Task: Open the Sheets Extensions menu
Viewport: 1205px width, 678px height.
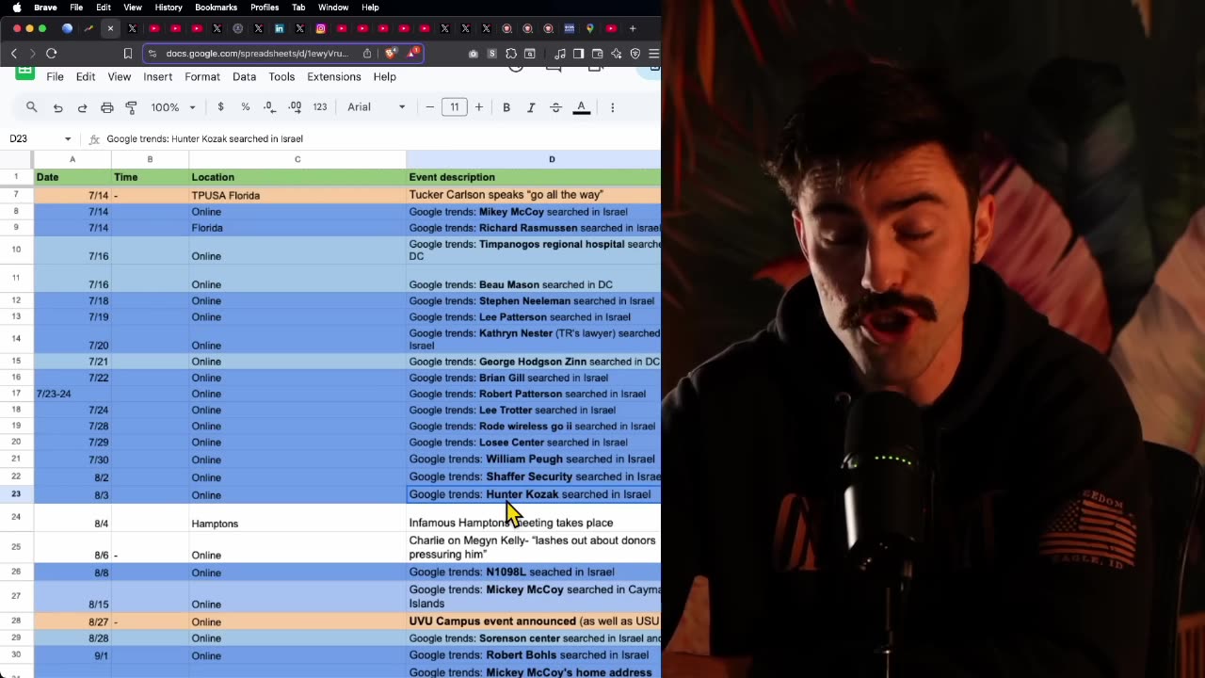Action: click(334, 76)
